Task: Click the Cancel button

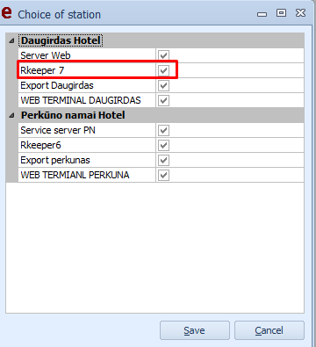Action: [269, 330]
